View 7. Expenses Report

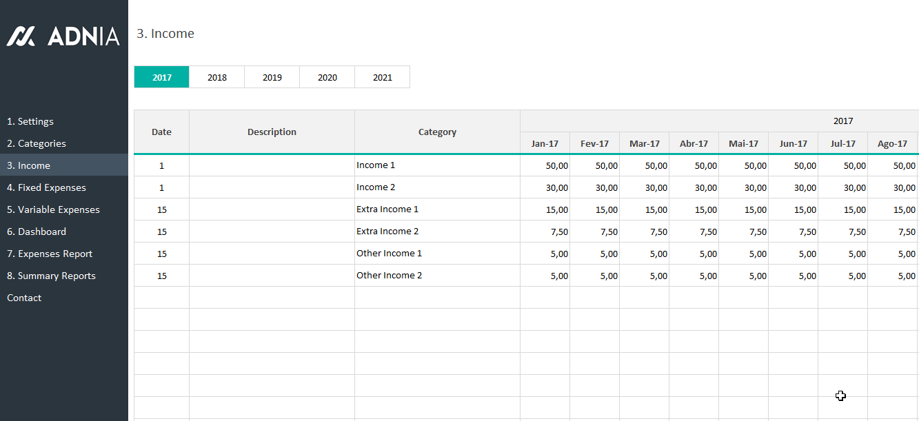coord(50,254)
